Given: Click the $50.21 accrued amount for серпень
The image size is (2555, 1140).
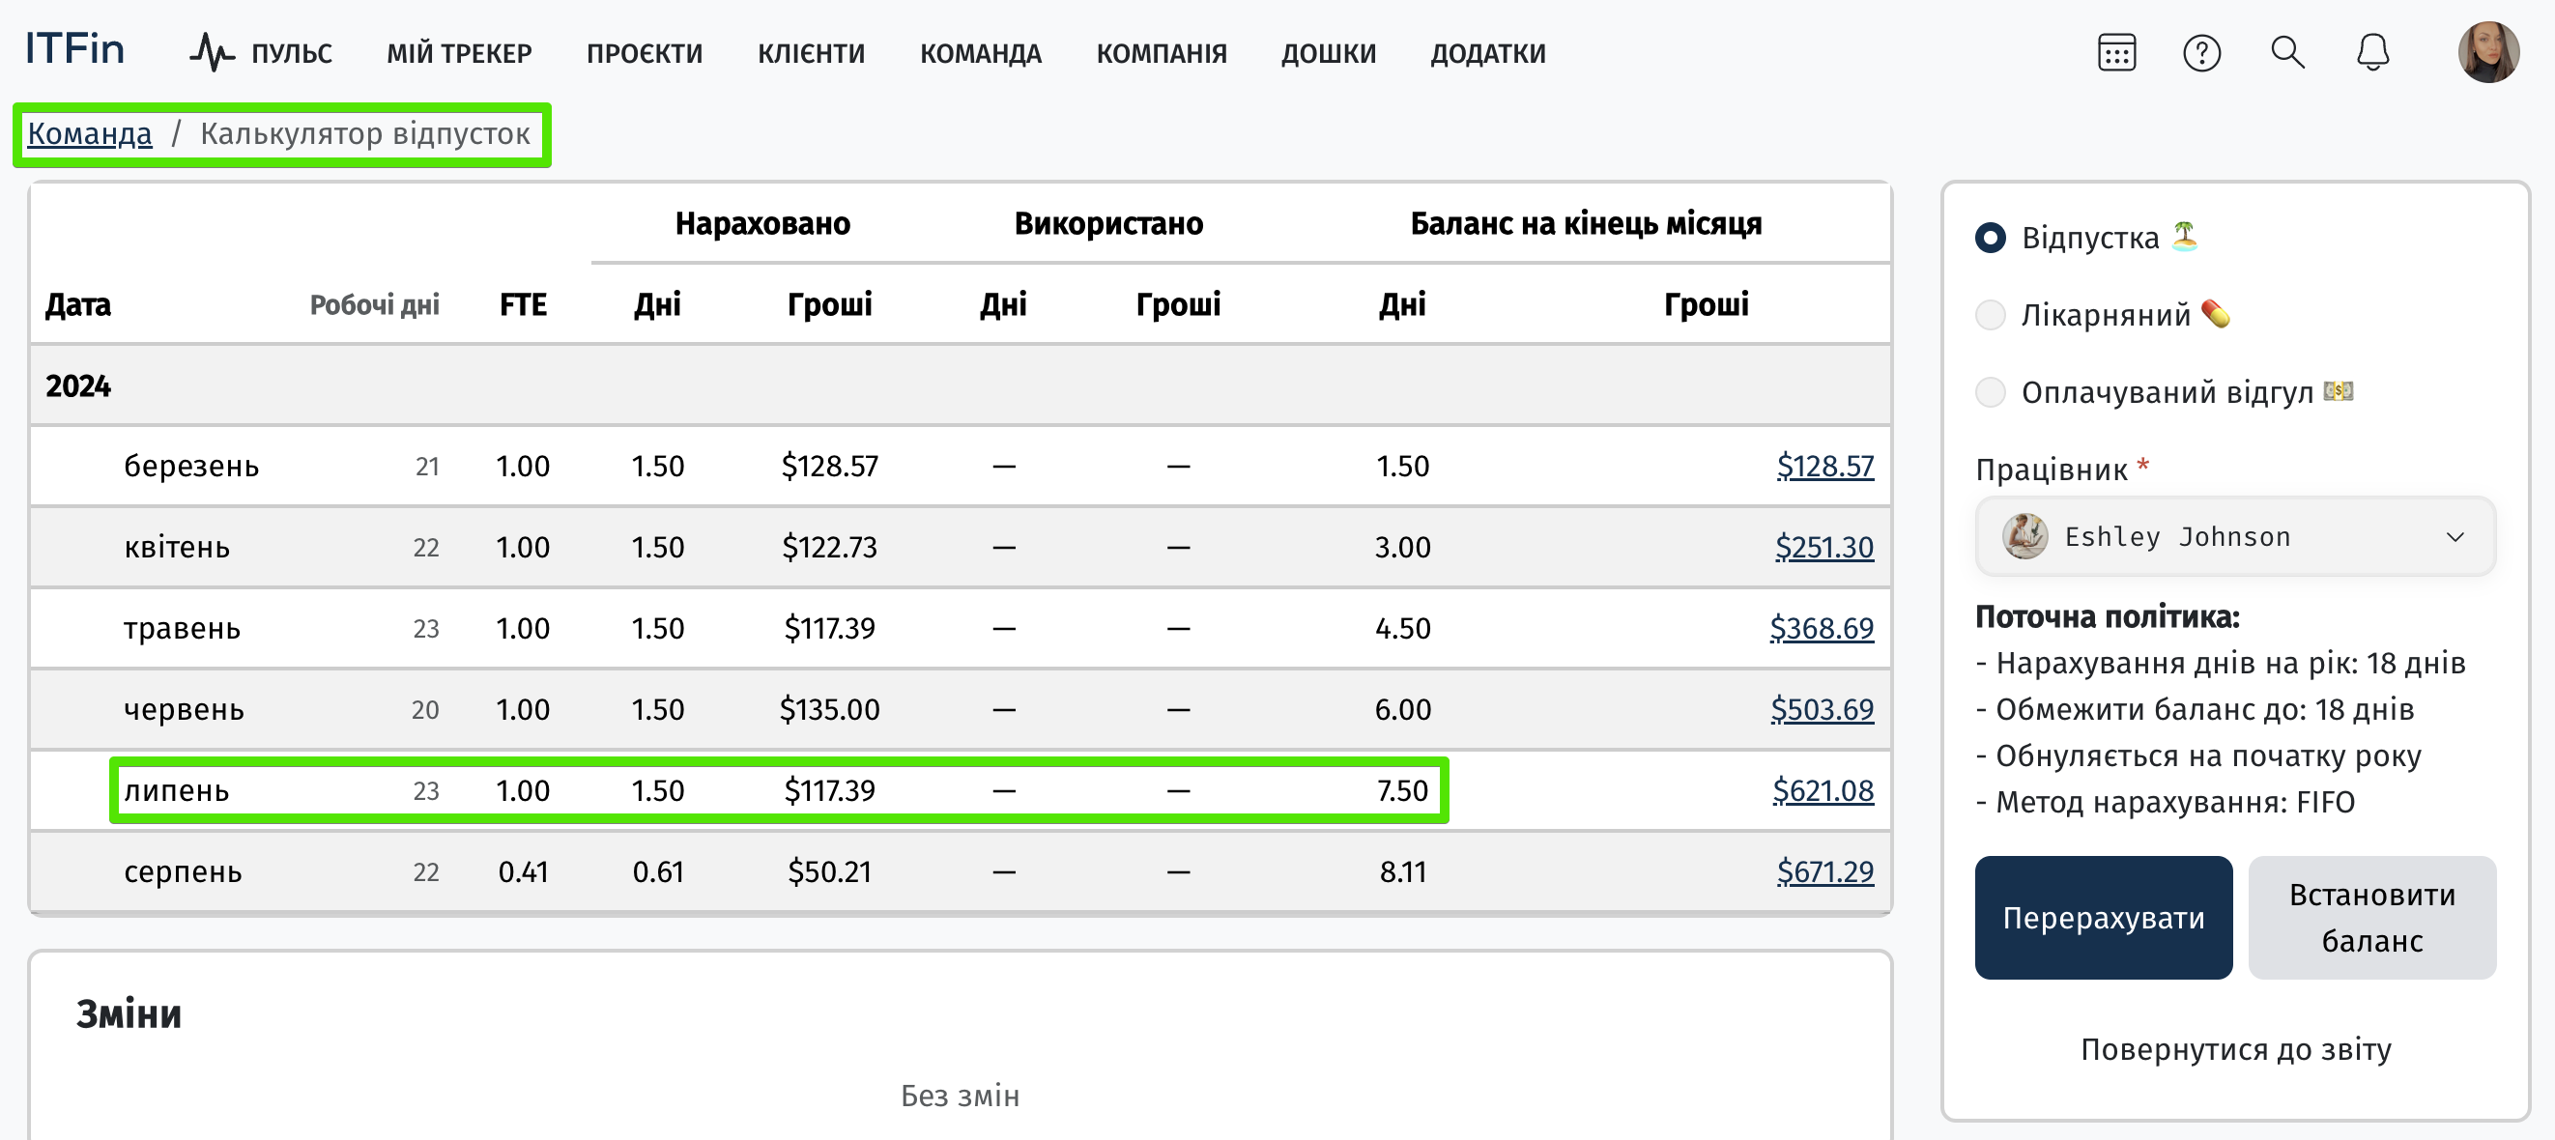Looking at the screenshot, I should coord(829,872).
